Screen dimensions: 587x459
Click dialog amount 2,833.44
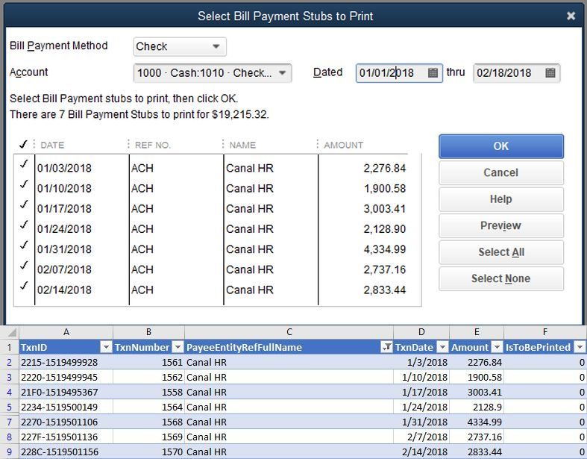point(384,290)
